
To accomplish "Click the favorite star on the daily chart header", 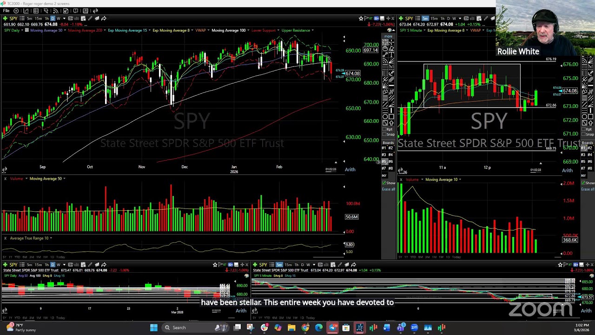I will tap(361, 19).
